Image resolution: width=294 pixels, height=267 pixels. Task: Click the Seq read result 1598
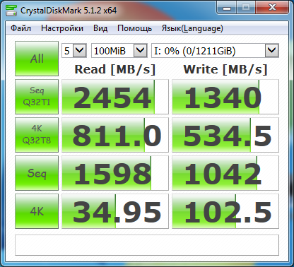[115, 173]
